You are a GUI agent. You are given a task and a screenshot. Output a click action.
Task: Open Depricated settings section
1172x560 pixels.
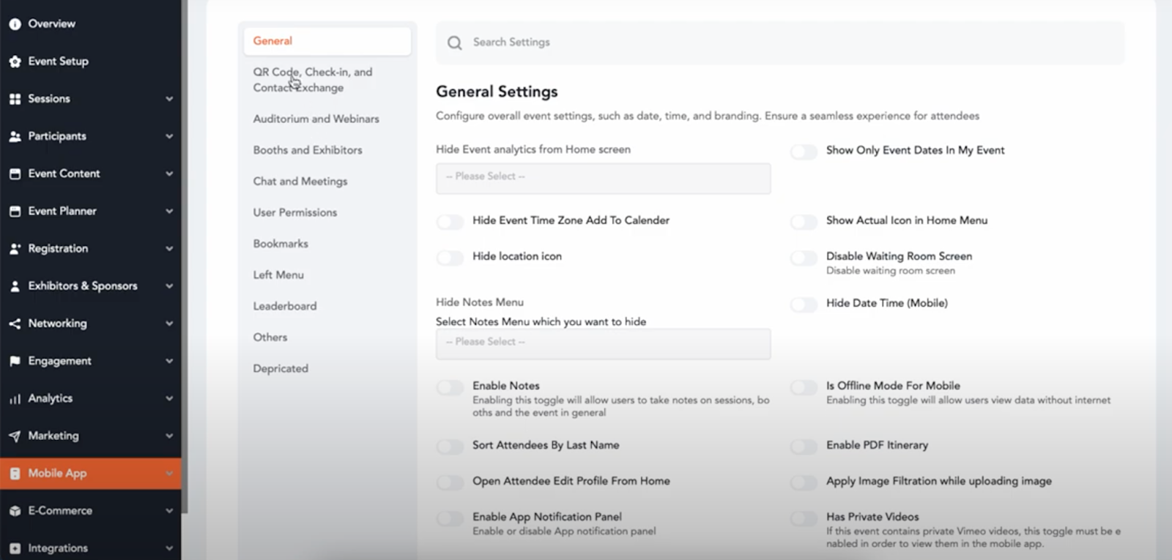(x=281, y=369)
